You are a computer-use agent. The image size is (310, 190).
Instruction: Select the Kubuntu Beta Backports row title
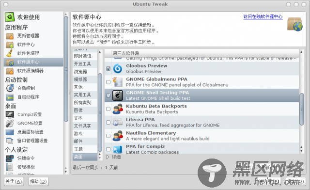tap(156, 106)
